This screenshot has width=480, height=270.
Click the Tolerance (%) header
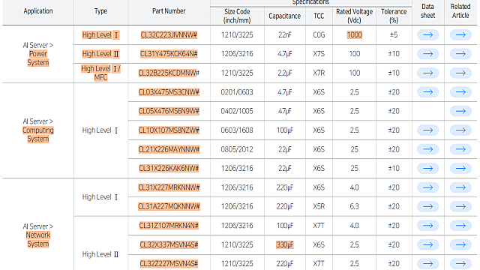tap(394, 16)
